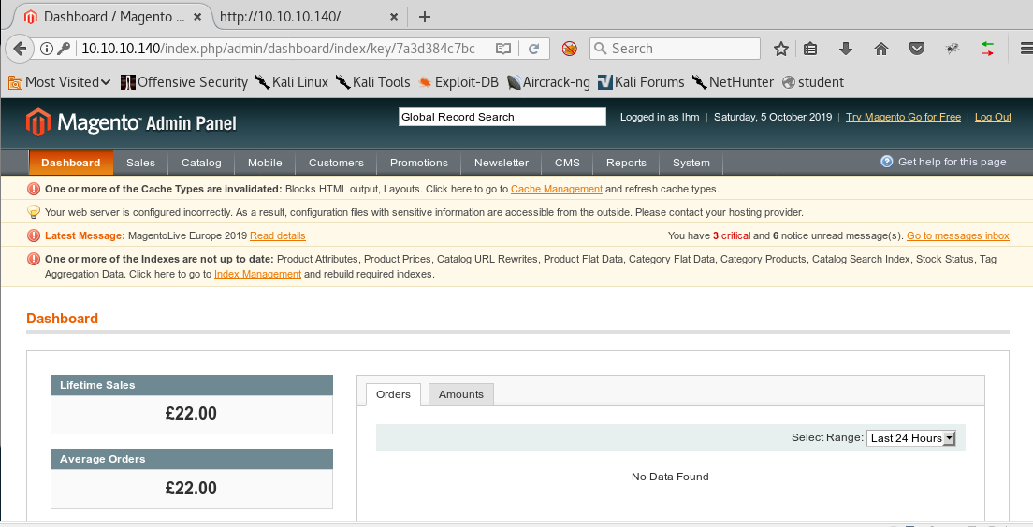Image resolution: width=1033 pixels, height=527 pixels.
Task: Open reader view icon in address bar
Action: tap(503, 49)
